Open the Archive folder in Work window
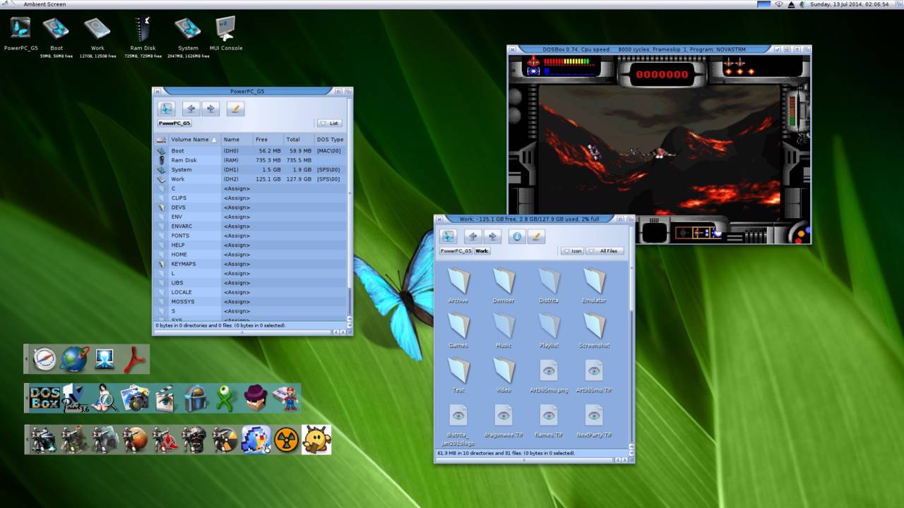Screen dimensions: 904x508 [458, 285]
